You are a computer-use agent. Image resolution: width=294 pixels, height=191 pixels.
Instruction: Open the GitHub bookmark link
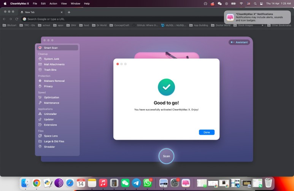tap(145, 25)
